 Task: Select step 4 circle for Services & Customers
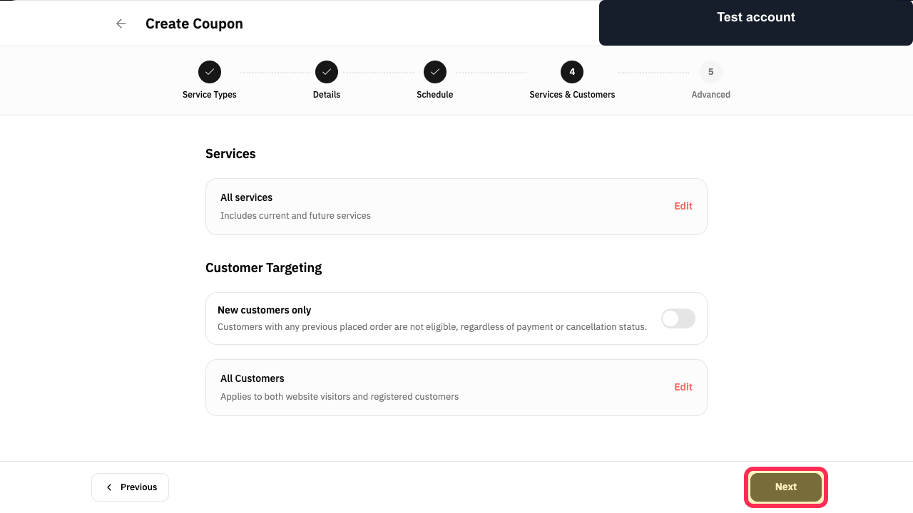(572, 72)
